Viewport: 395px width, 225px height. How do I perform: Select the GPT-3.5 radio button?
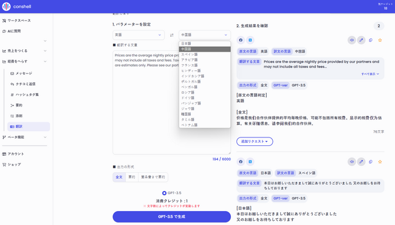[164, 193]
